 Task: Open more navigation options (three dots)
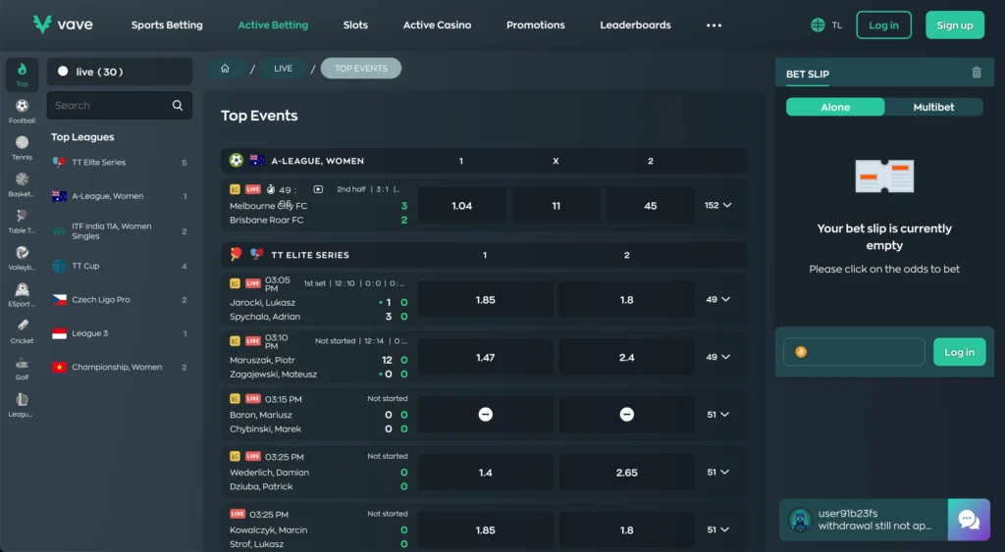pos(714,25)
